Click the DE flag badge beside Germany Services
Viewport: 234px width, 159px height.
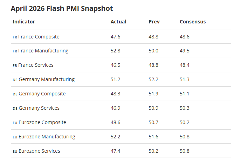tap(15, 109)
